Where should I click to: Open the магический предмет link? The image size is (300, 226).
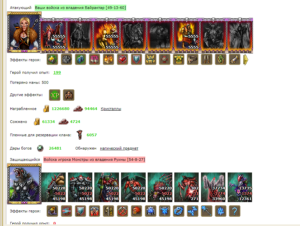[119, 148]
